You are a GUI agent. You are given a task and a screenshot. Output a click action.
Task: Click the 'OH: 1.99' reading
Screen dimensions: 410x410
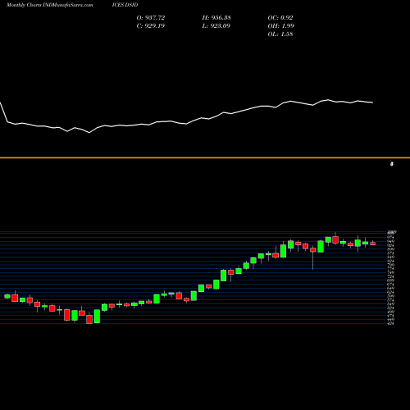pos(281,25)
